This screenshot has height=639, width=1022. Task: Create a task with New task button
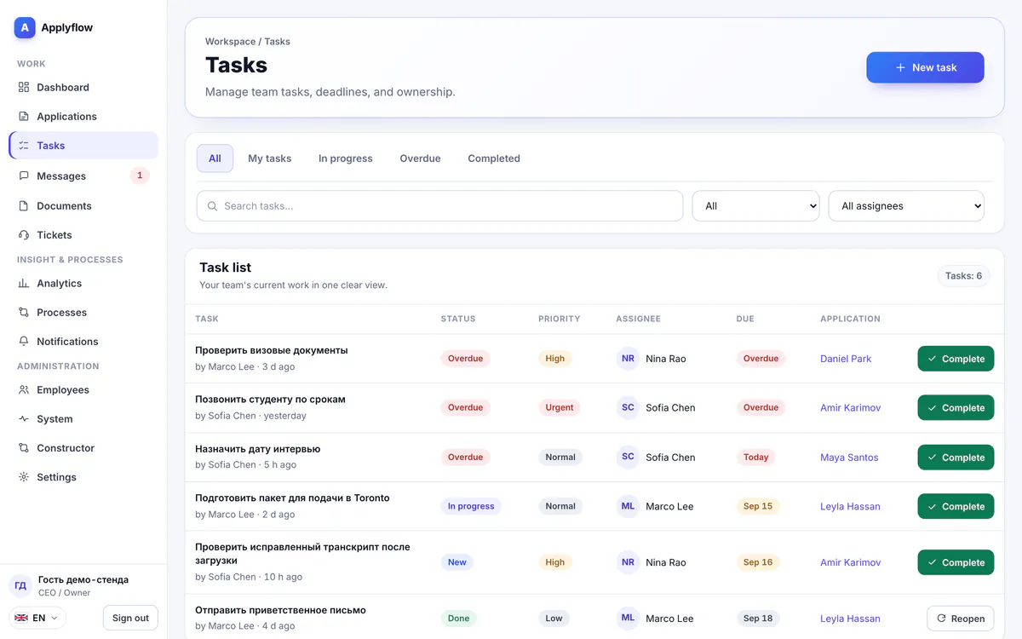(x=925, y=67)
